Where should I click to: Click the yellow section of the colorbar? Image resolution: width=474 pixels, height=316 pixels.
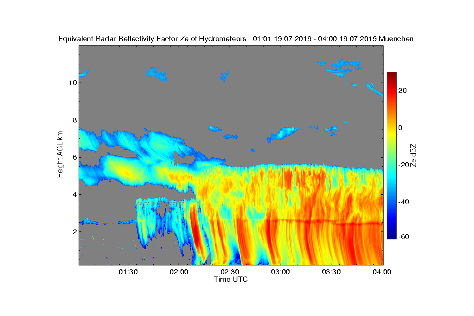pyautogui.click(x=391, y=132)
